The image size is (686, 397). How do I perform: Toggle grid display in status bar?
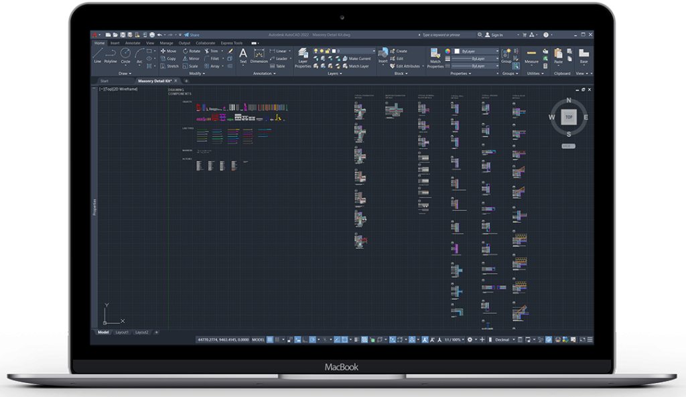click(x=271, y=339)
